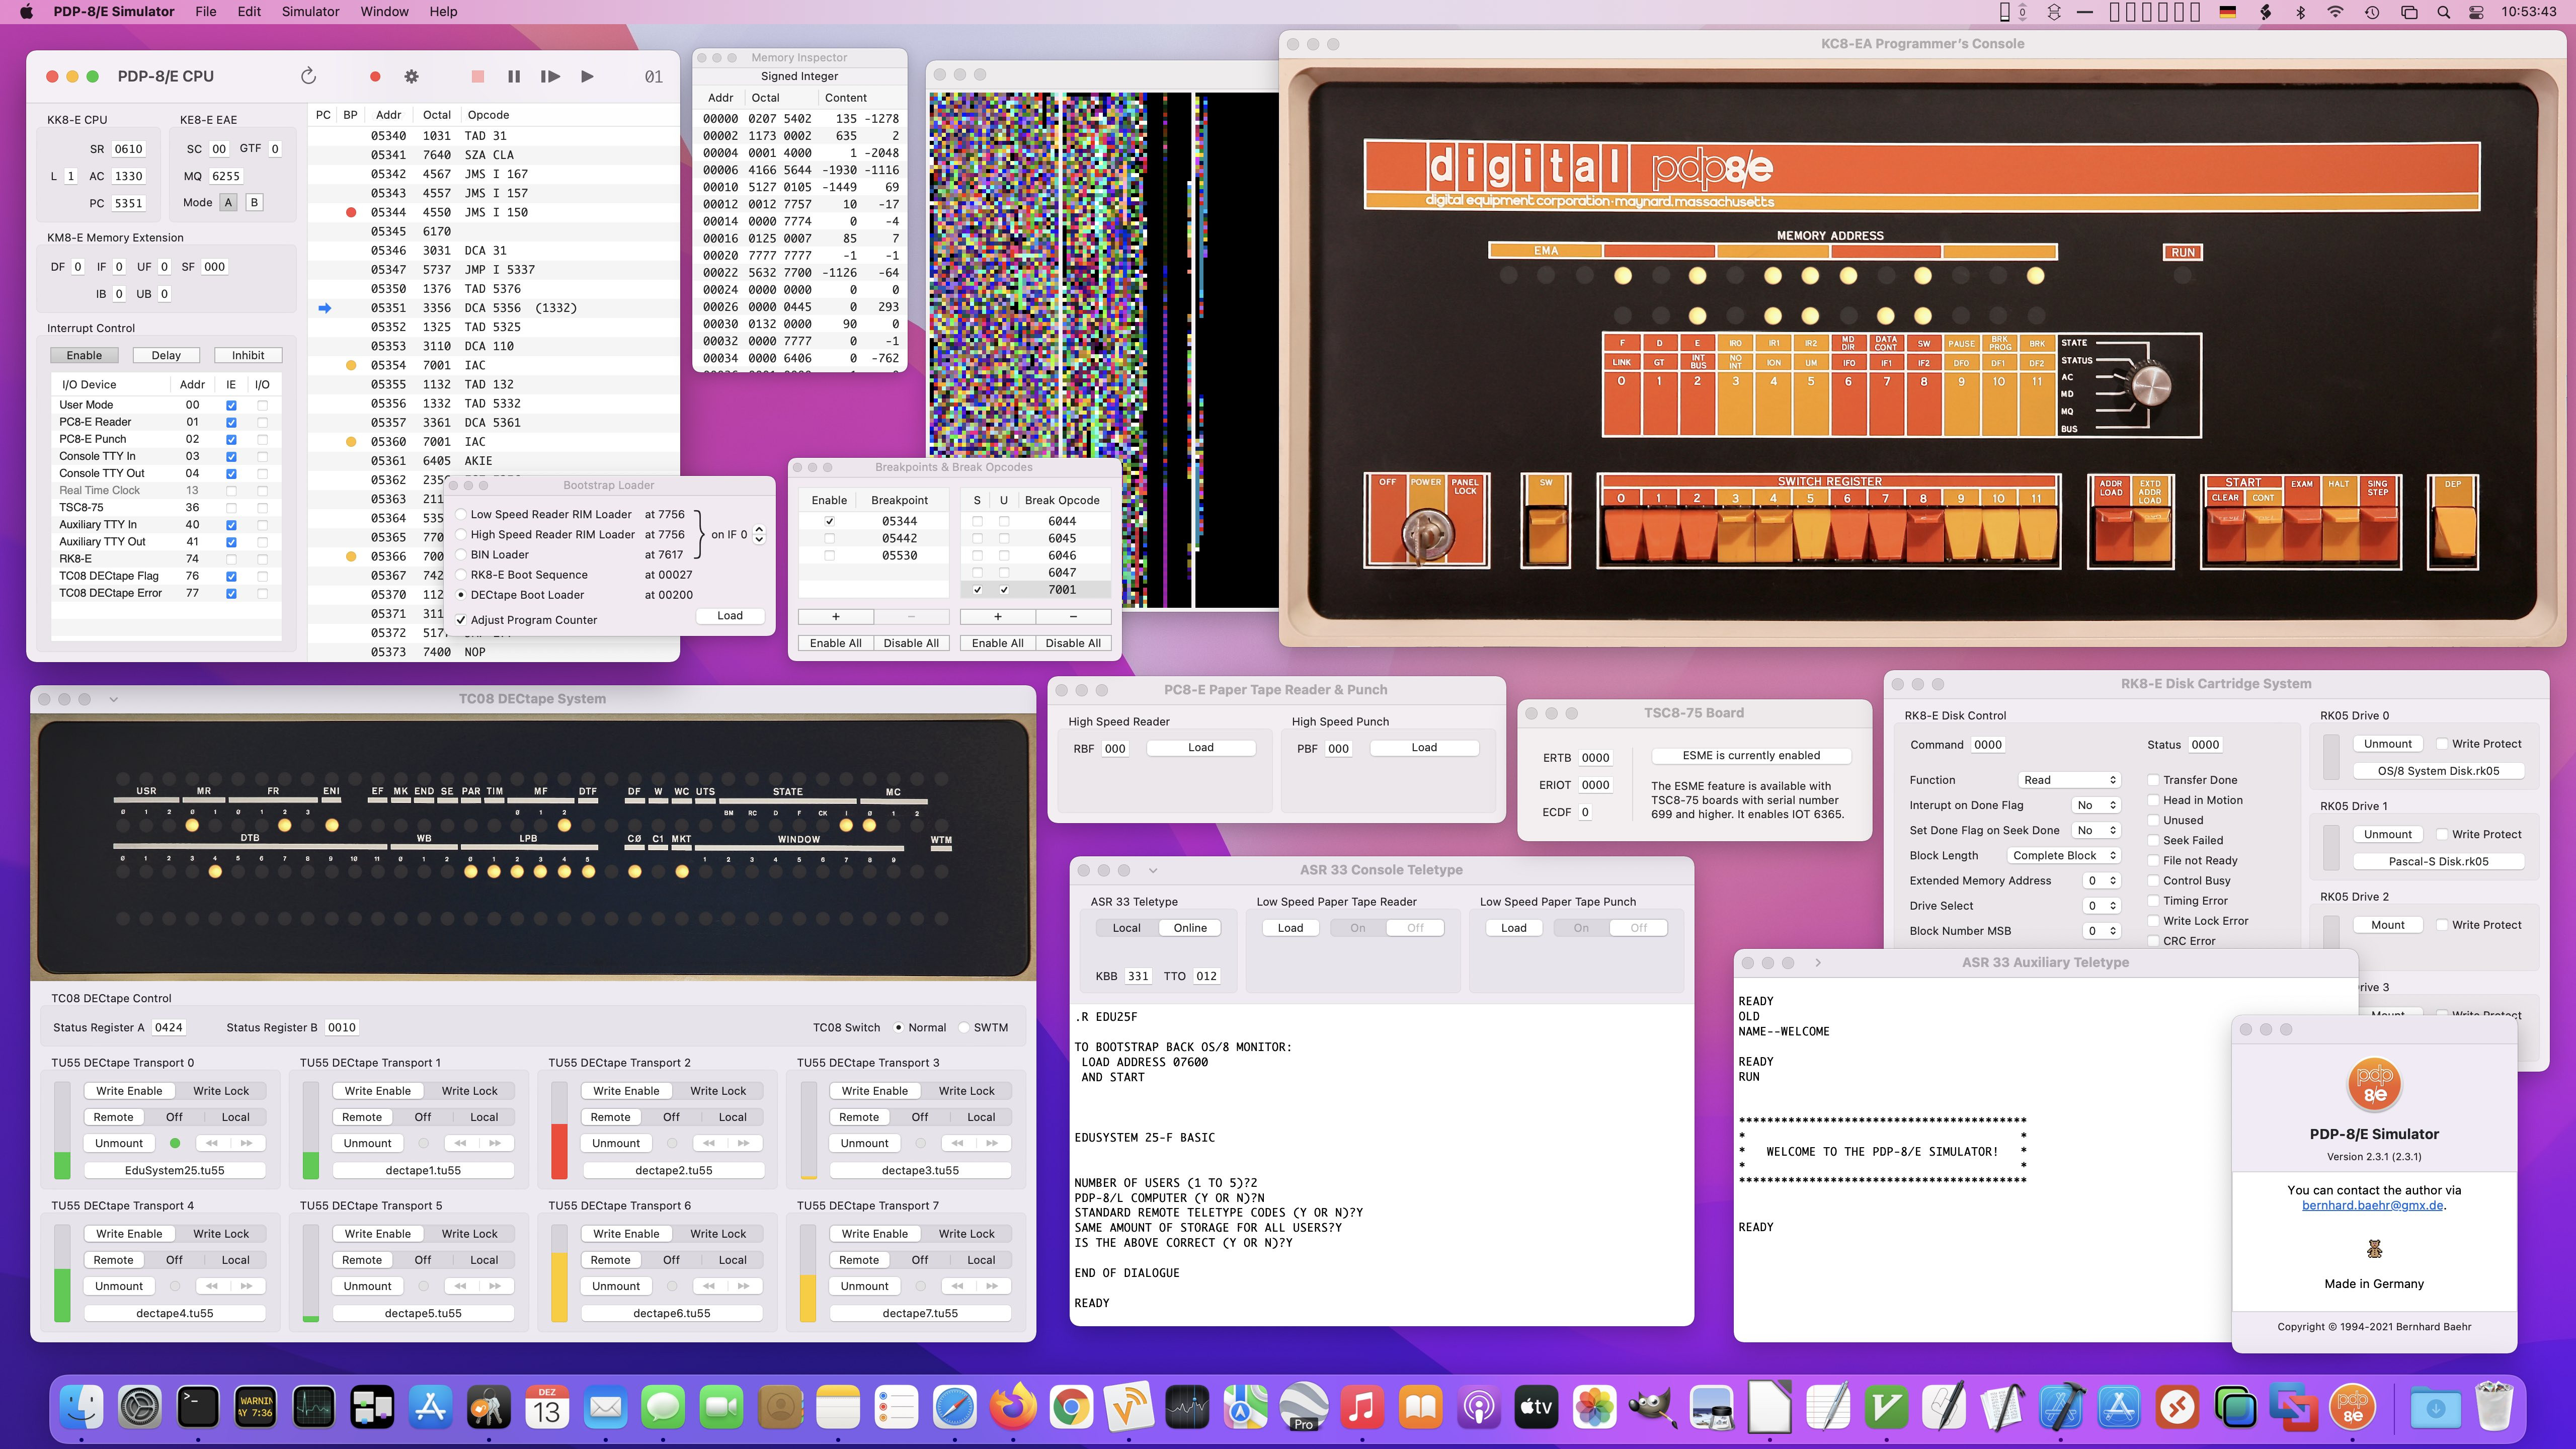Click the bernhard.baehr@gmx.de email link

click(x=2372, y=1205)
